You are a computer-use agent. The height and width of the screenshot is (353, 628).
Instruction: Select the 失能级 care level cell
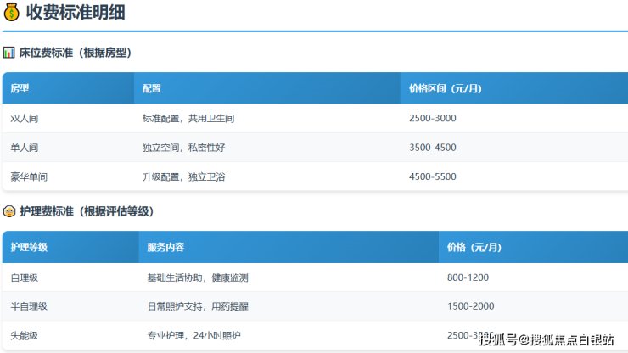(25, 335)
